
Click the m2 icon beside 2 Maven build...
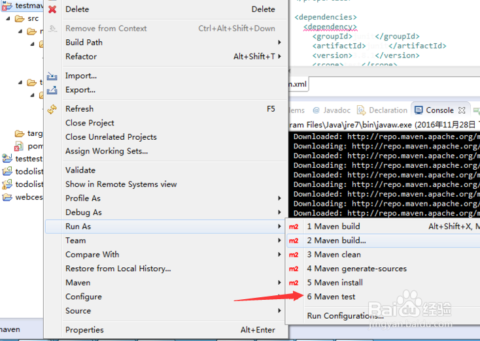point(294,240)
